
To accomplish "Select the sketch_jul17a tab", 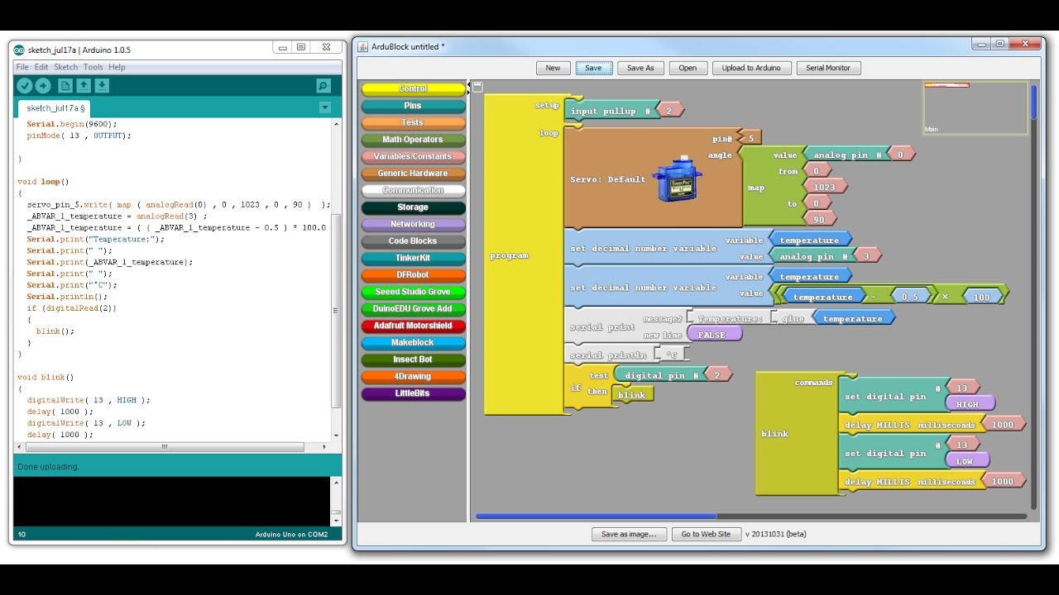I will click(55, 108).
